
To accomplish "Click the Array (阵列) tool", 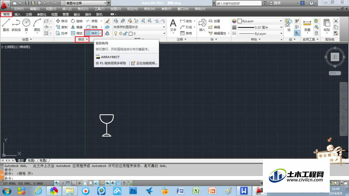I will (92, 33).
